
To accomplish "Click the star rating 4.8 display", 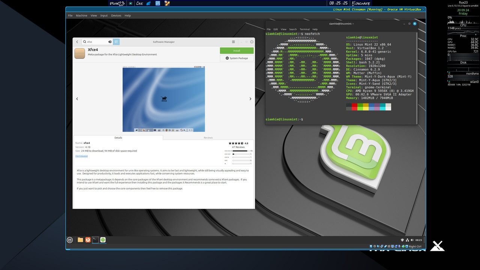I will [x=238, y=143].
